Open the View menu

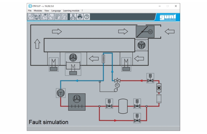(x=47, y=11)
